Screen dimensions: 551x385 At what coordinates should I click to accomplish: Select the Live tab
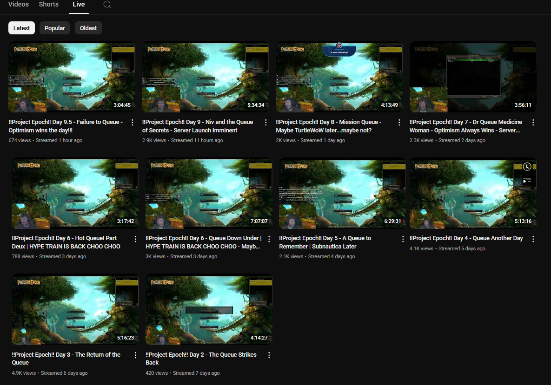79,4
